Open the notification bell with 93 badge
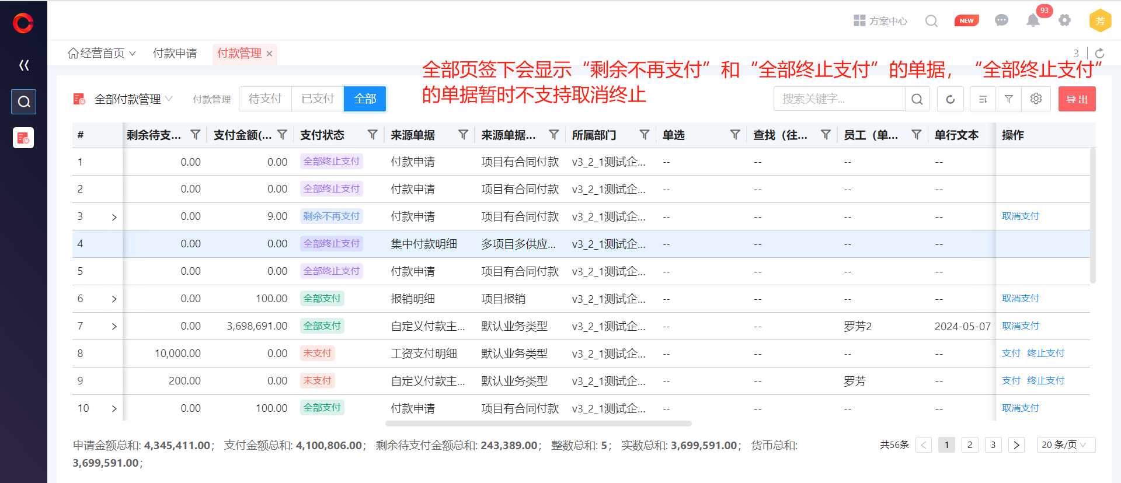 pos(1033,21)
